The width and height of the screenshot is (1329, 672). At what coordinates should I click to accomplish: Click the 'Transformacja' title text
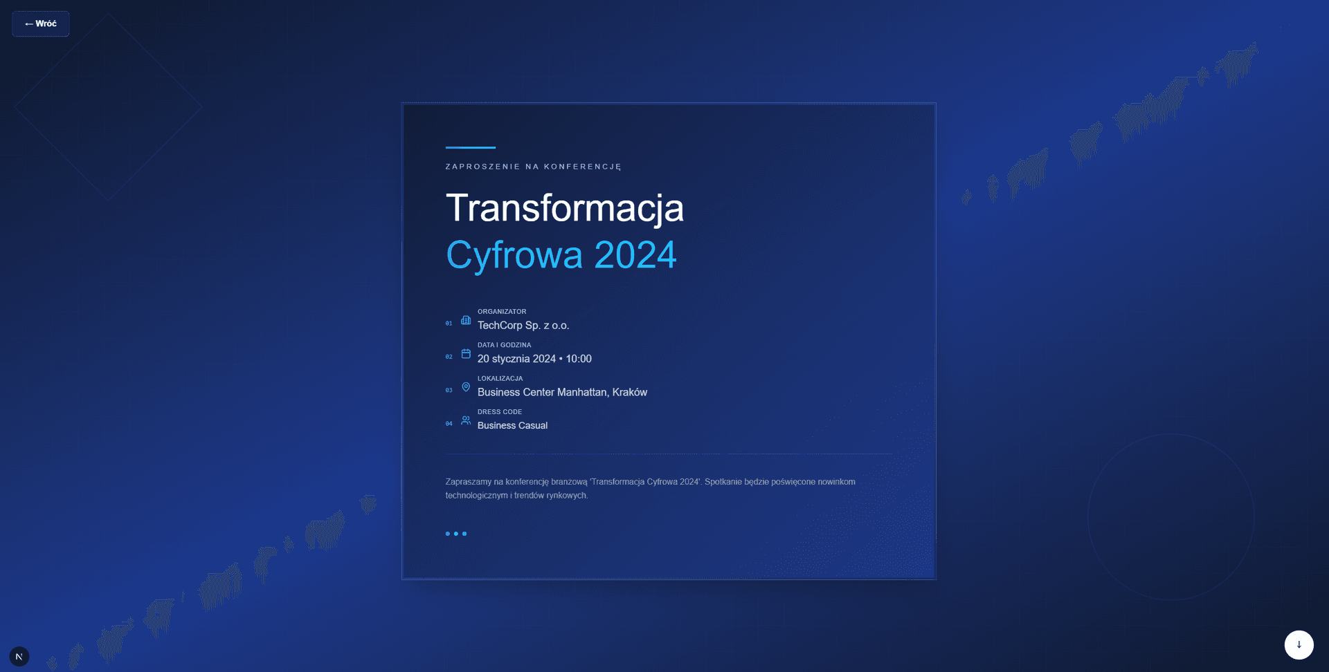565,208
